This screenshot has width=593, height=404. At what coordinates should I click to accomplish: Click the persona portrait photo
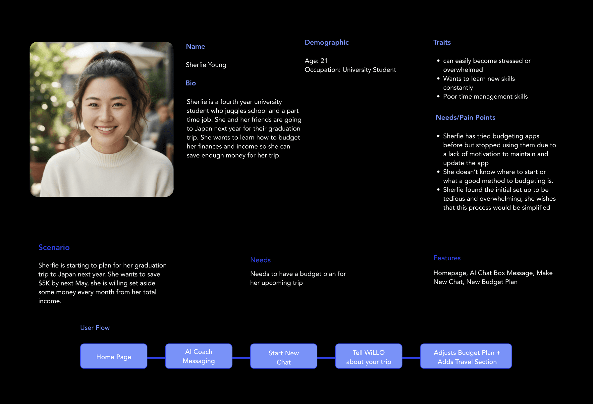pyautogui.click(x=102, y=119)
